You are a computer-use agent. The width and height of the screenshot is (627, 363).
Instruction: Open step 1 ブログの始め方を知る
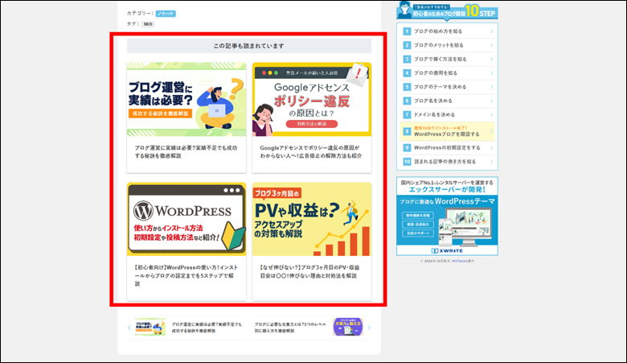[x=447, y=31]
